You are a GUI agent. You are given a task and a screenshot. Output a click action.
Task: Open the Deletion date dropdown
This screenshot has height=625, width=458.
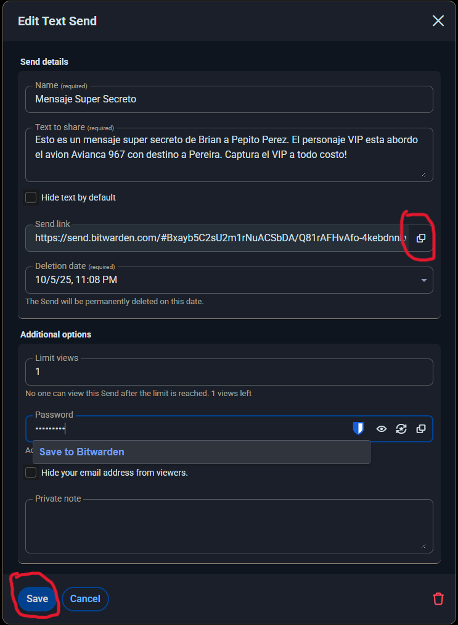pos(229,280)
